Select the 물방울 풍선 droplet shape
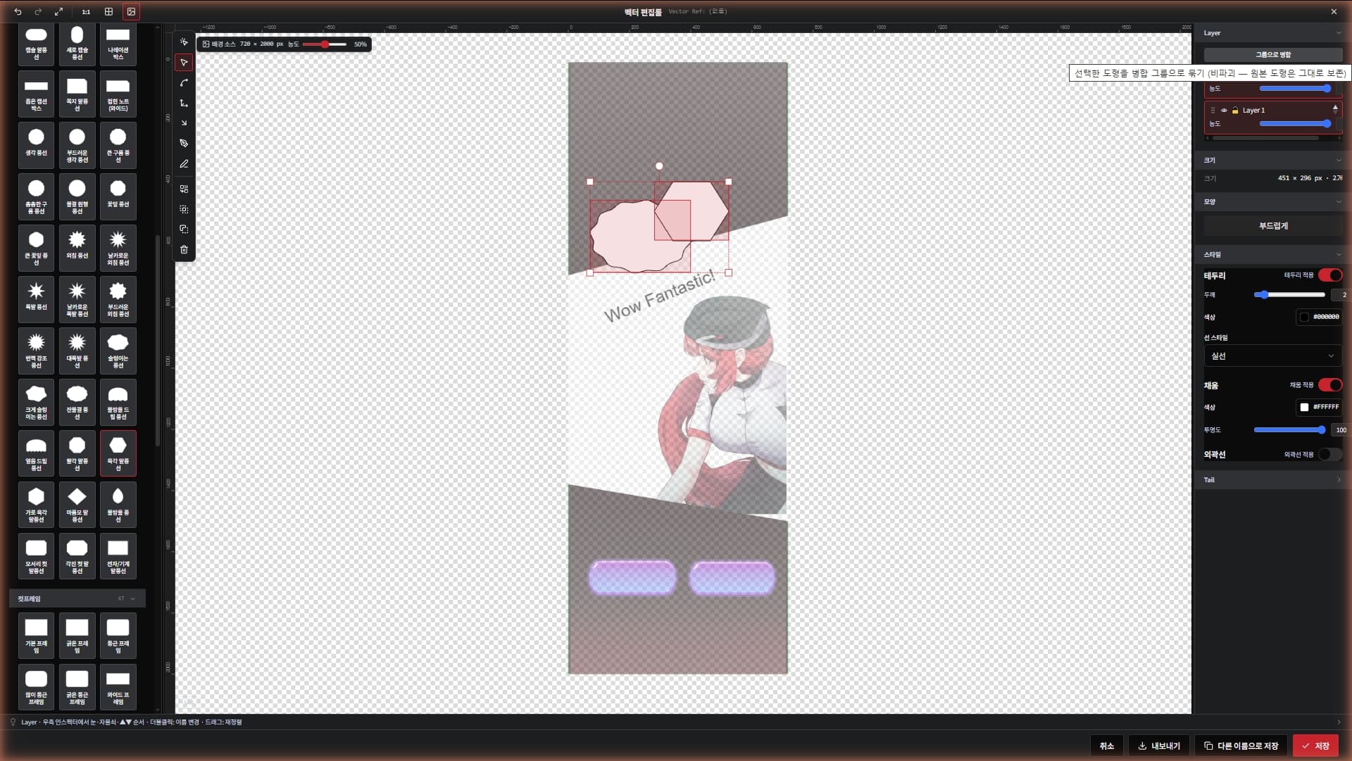The height and width of the screenshot is (761, 1352). (x=118, y=505)
